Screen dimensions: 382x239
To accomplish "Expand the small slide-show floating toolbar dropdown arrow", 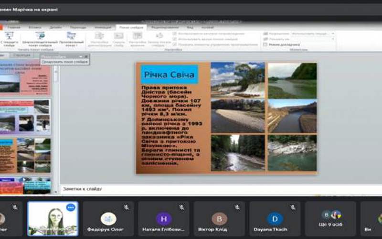I will coord(81,56).
